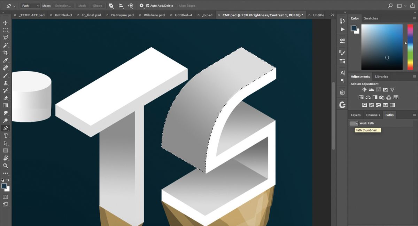Open the Levels adjustment
418x226 pixels.
(x=371, y=89)
